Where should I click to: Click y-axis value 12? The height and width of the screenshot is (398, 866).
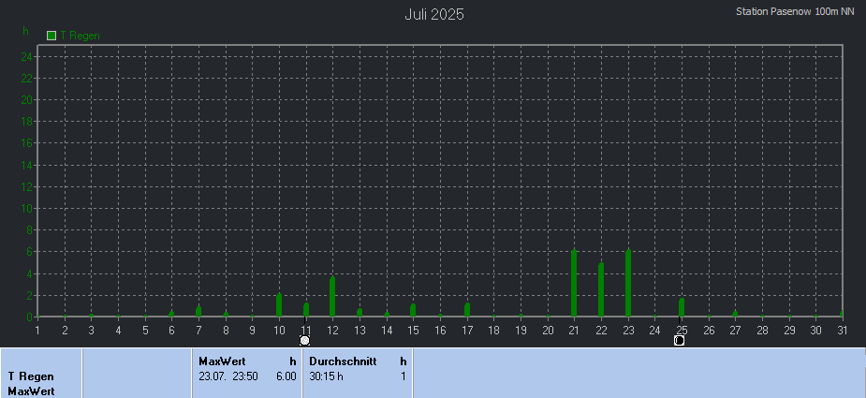coord(27,187)
